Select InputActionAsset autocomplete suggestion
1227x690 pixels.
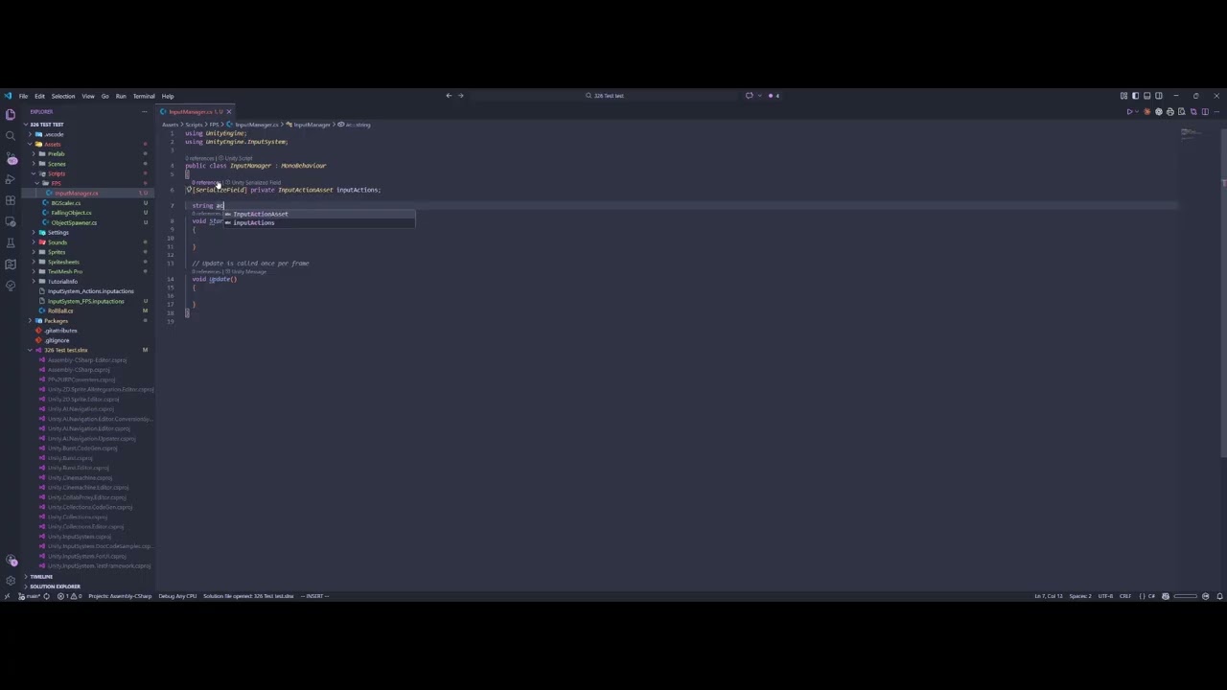pyautogui.click(x=319, y=214)
